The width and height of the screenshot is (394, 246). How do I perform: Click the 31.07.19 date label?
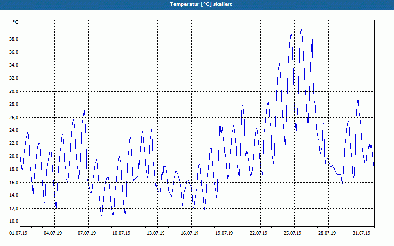[361, 233]
